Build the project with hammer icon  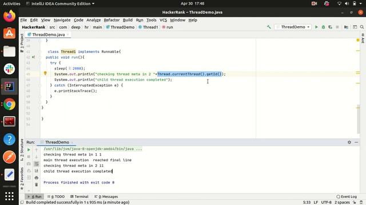point(269,27)
